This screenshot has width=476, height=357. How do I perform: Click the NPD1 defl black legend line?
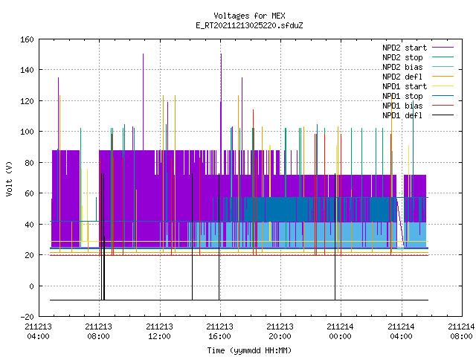tap(443, 115)
